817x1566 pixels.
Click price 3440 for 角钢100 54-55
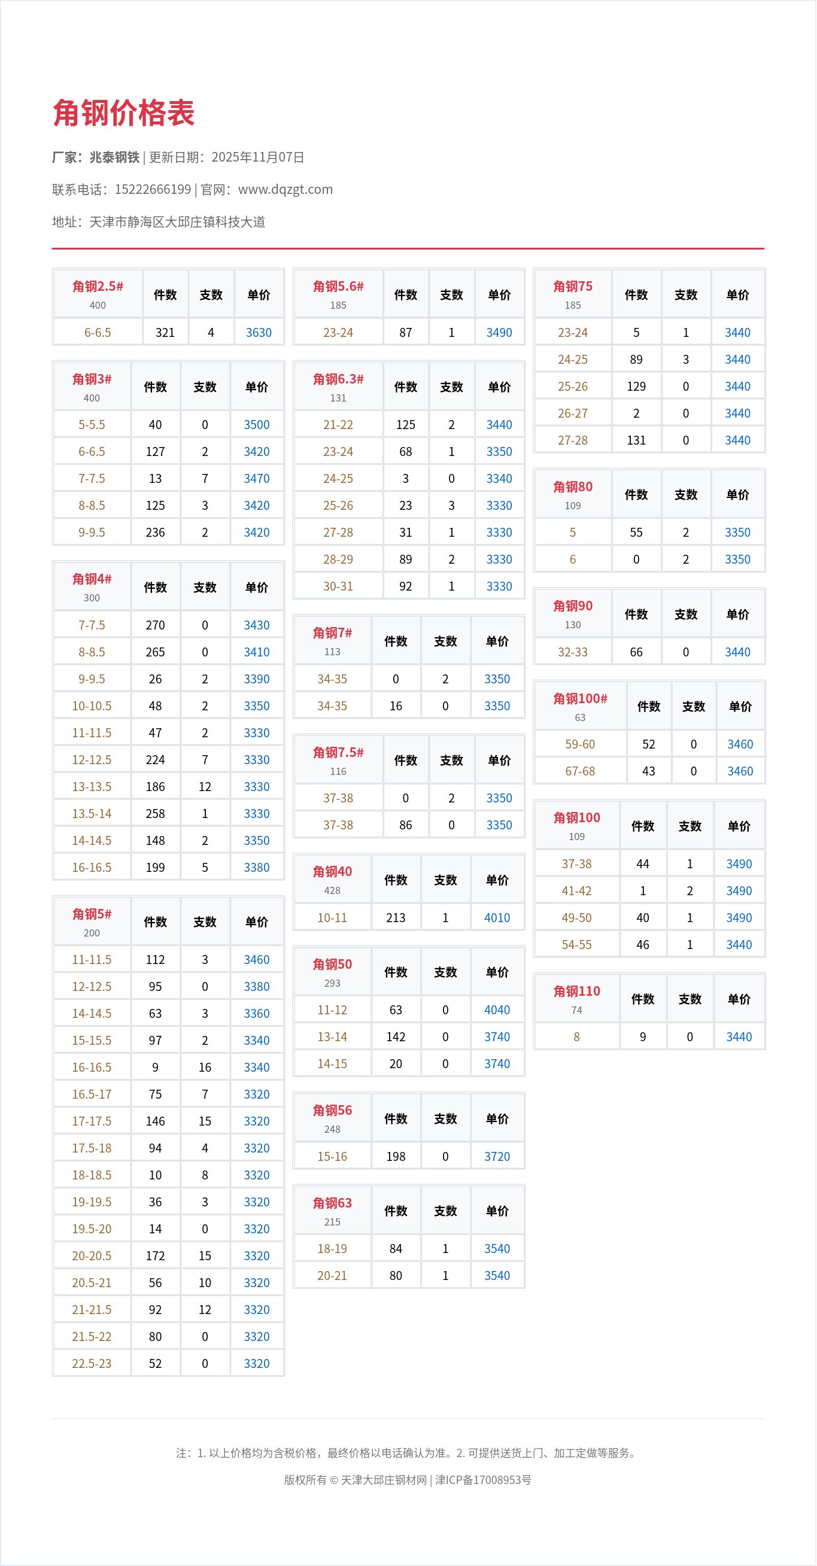point(739,945)
